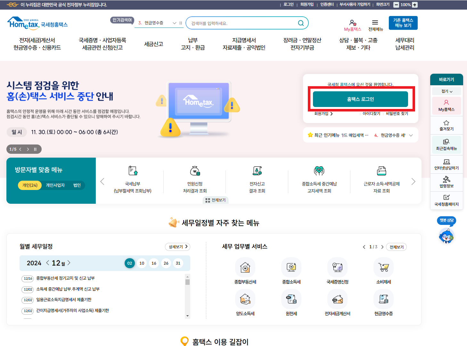Open 근로자 소득·세액공제 자료 조회 icon
The height and width of the screenshot is (346, 467).
coord(381,179)
